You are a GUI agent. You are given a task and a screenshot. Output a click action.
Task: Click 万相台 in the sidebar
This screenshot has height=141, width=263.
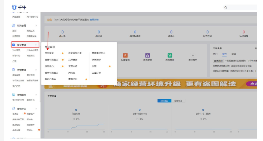[30, 130]
